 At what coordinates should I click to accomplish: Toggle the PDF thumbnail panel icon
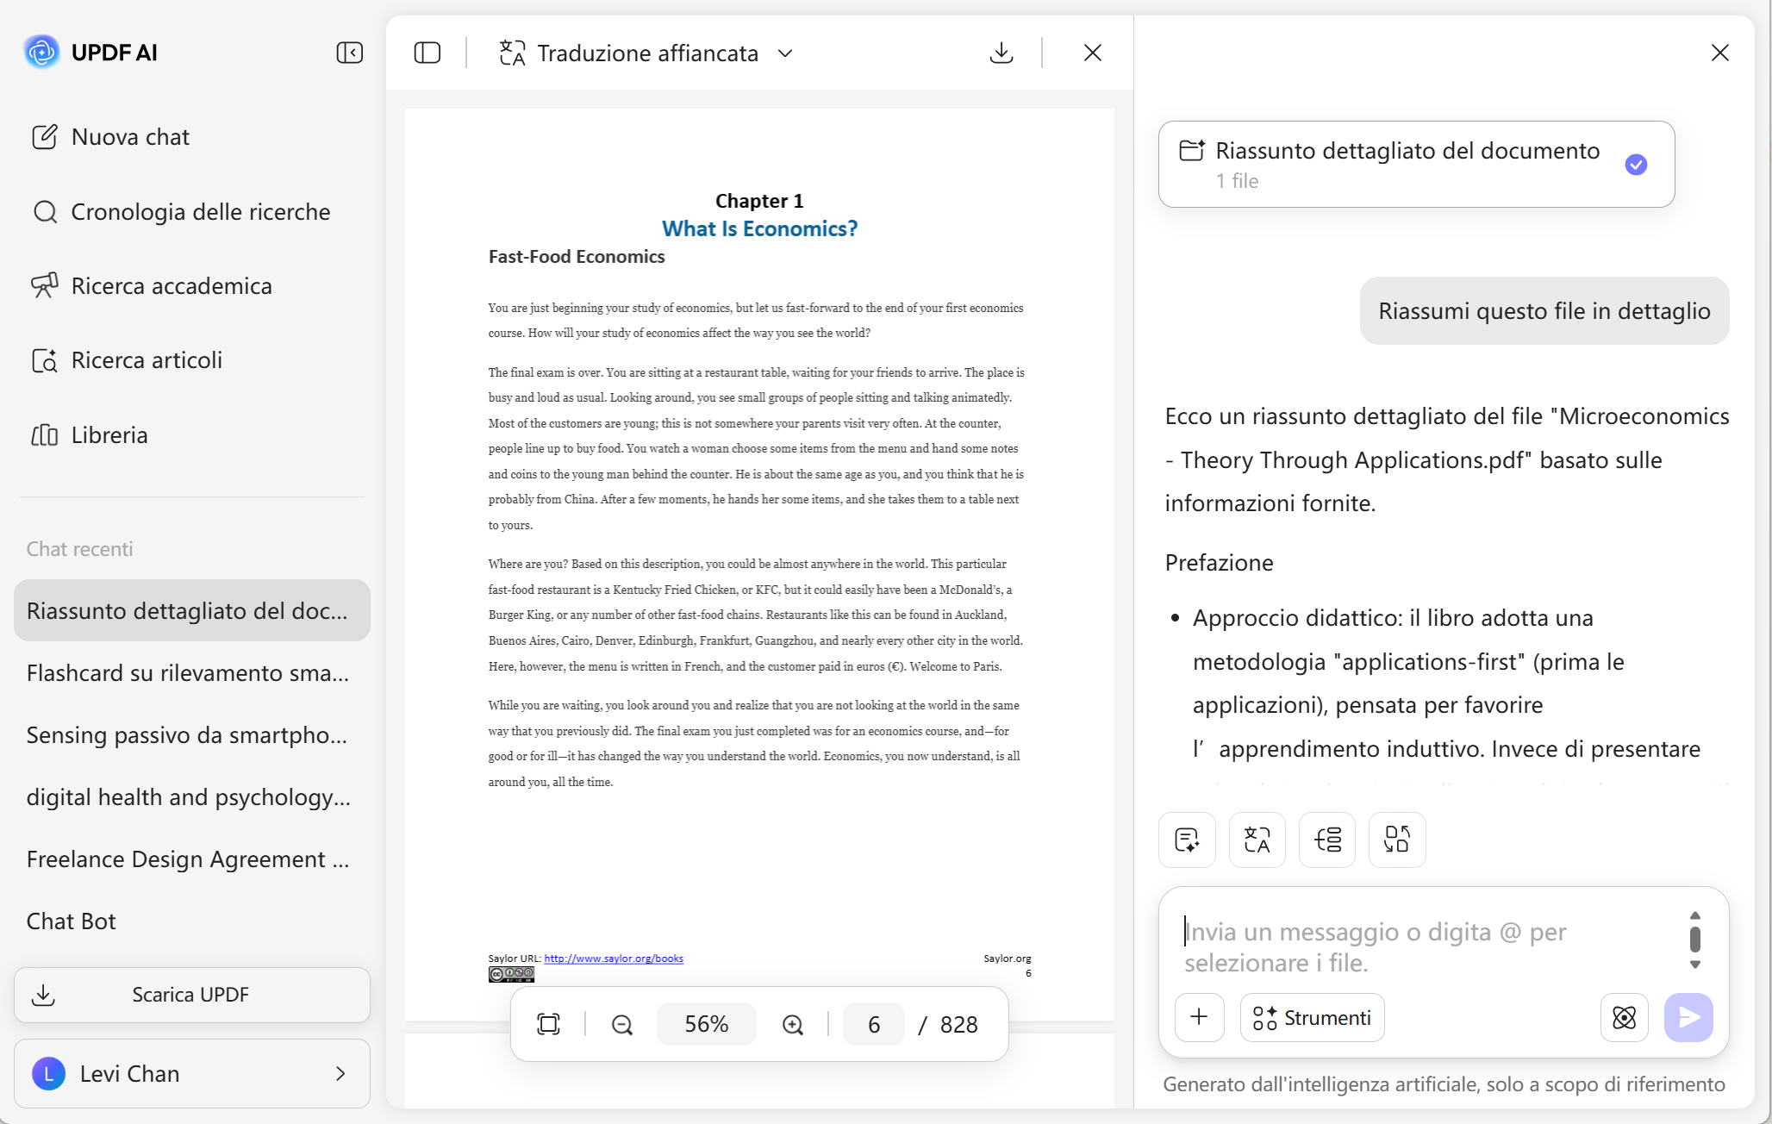pyautogui.click(x=427, y=53)
